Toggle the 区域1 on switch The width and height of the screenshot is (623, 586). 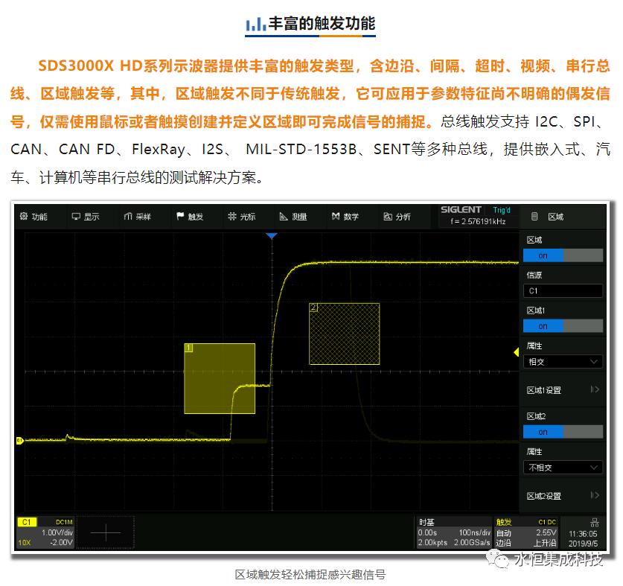[563, 326]
